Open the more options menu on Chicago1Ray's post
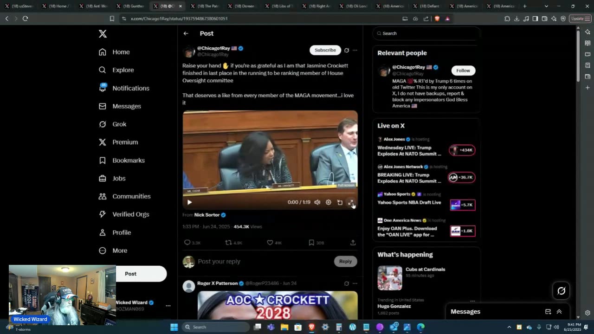594x334 pixels. click(x=355, y=50)
